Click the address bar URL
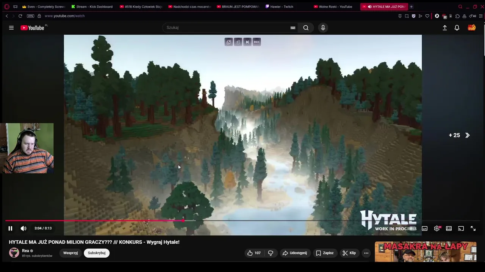This screenshot has width=485, height=272. pos(64,16)
